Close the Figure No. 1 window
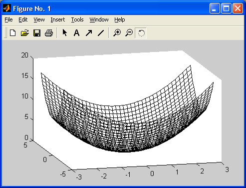The width and height of the screenshot is (246, 188). click(238, 8)
